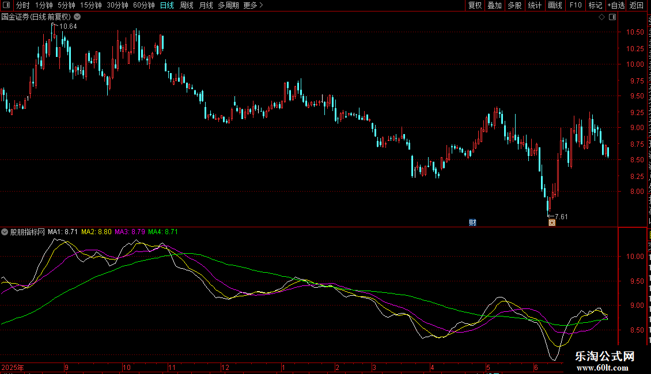The image size is (651, 374).
Task: Click the MA3: 8.79 value label
Action: pos(130,232)
